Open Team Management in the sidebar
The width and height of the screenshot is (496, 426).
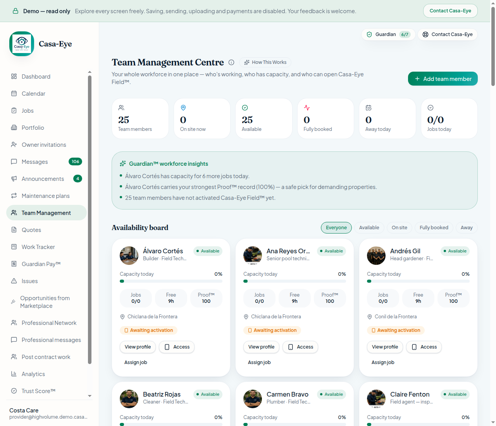[46, 213]
